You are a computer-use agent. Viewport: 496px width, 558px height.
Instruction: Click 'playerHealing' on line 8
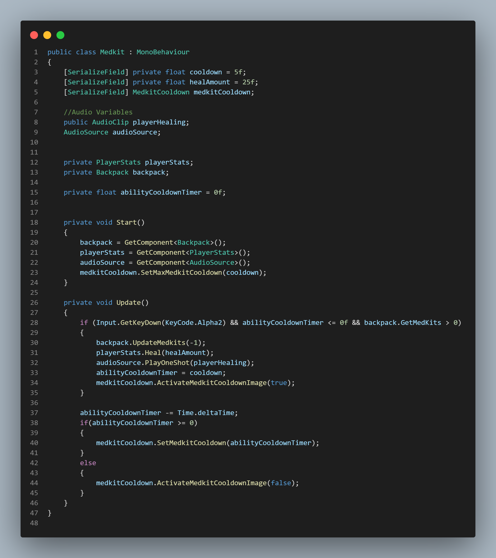[x=159, y=122]
